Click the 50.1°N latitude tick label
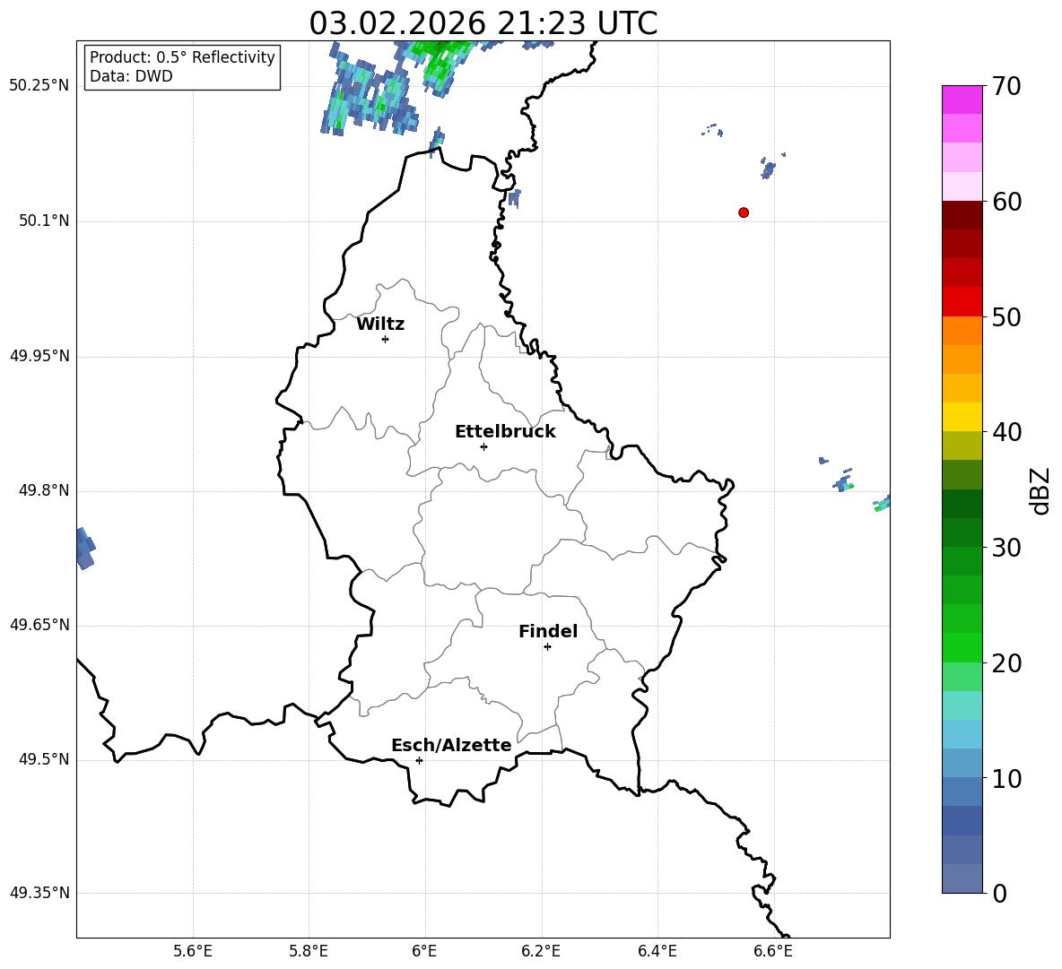 click(x=44, y=221)
